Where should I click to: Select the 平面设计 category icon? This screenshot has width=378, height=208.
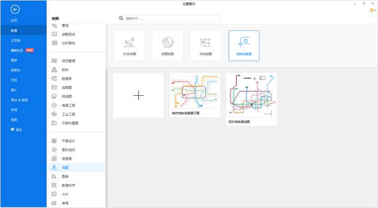pyautogui.click(x=54, y=141)
